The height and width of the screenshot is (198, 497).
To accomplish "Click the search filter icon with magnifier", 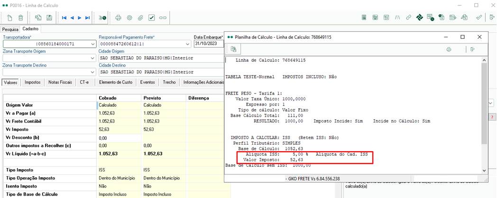I will tap(102, 18).
